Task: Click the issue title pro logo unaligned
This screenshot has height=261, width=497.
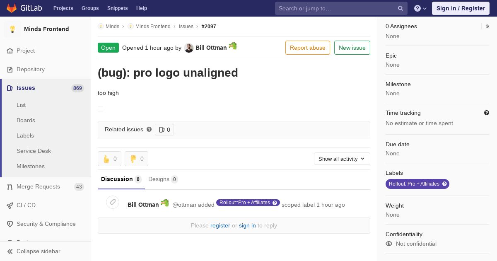Action: pyautogui.click(x=168, y=72)
